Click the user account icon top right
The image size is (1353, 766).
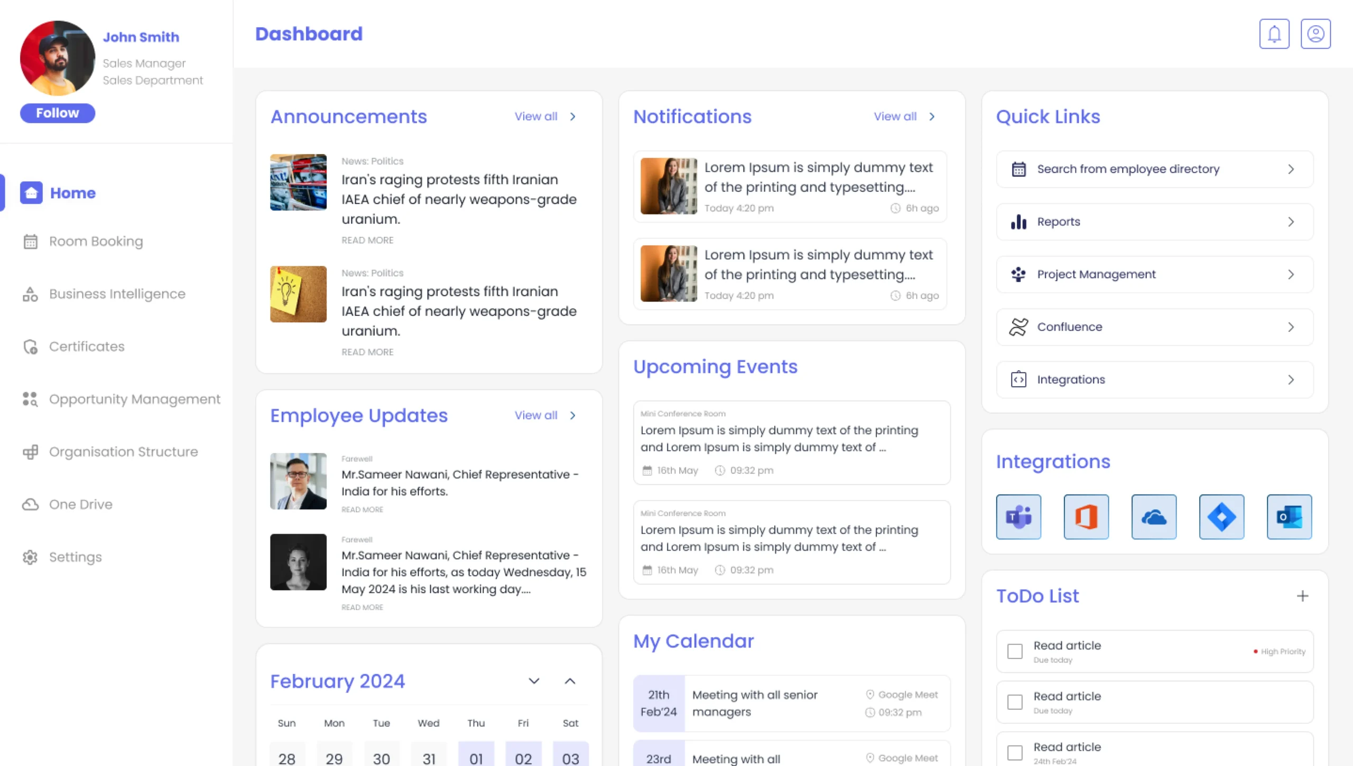1315,33
